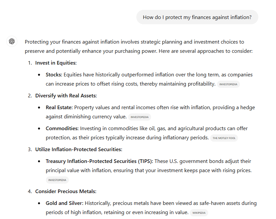The width and height of the screenshot is (276, 219).
Task: Click the list number 4 before Precious Metals
Action: tap(30, 191)
